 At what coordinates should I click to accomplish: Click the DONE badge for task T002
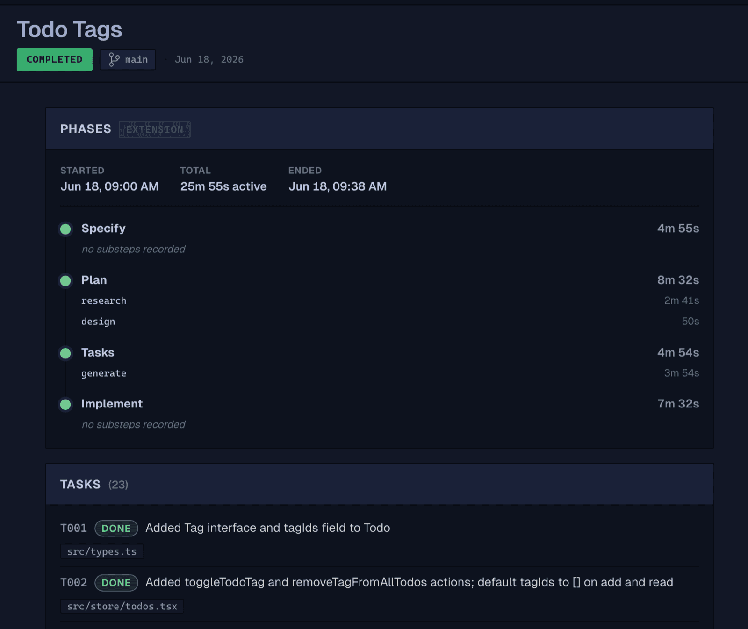[116, 583]
